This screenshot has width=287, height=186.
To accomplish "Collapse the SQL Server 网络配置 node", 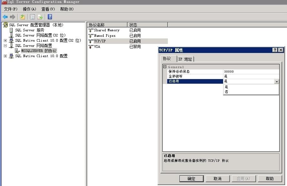I will click(x=5, y=46).
